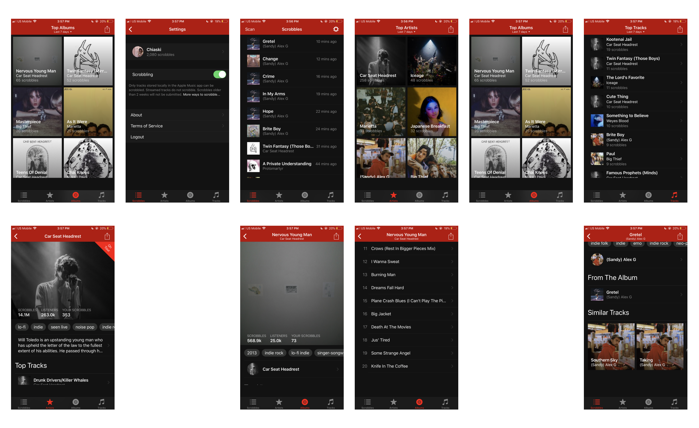Open period dropdown under Top Tracks title
The height and width of the screenshot is (428, 699).
click(x=636, y=32)
